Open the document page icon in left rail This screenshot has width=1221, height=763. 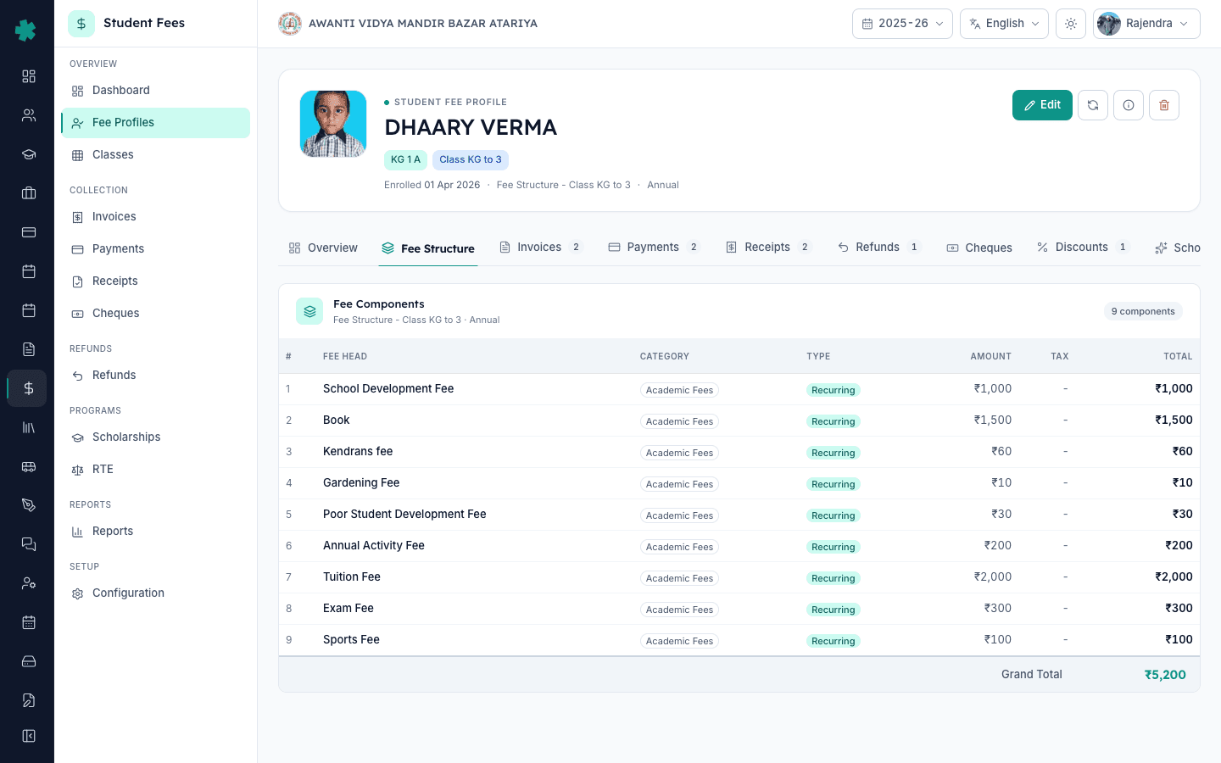click(29, 349)
